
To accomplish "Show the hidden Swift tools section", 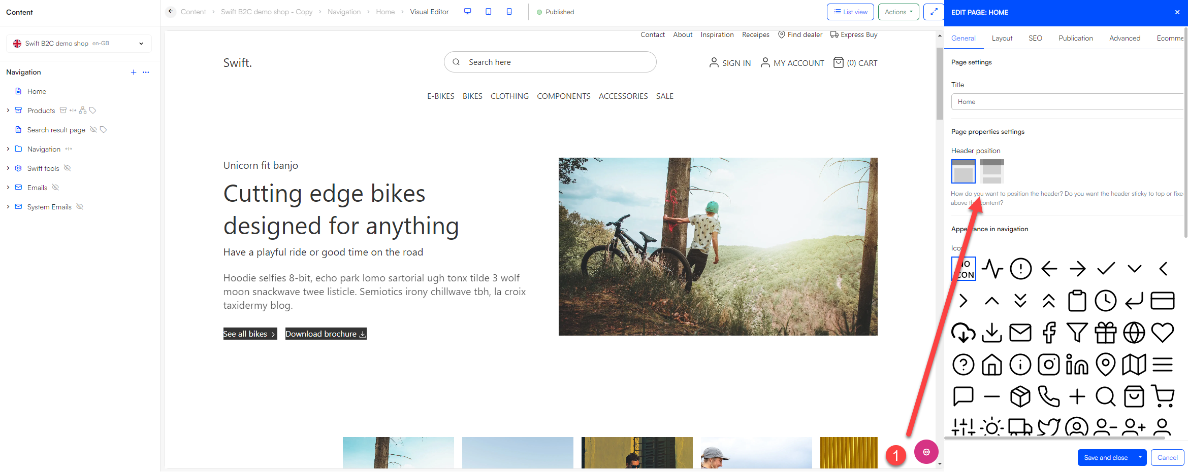I will pyautogui.click(x=68, y=168).
